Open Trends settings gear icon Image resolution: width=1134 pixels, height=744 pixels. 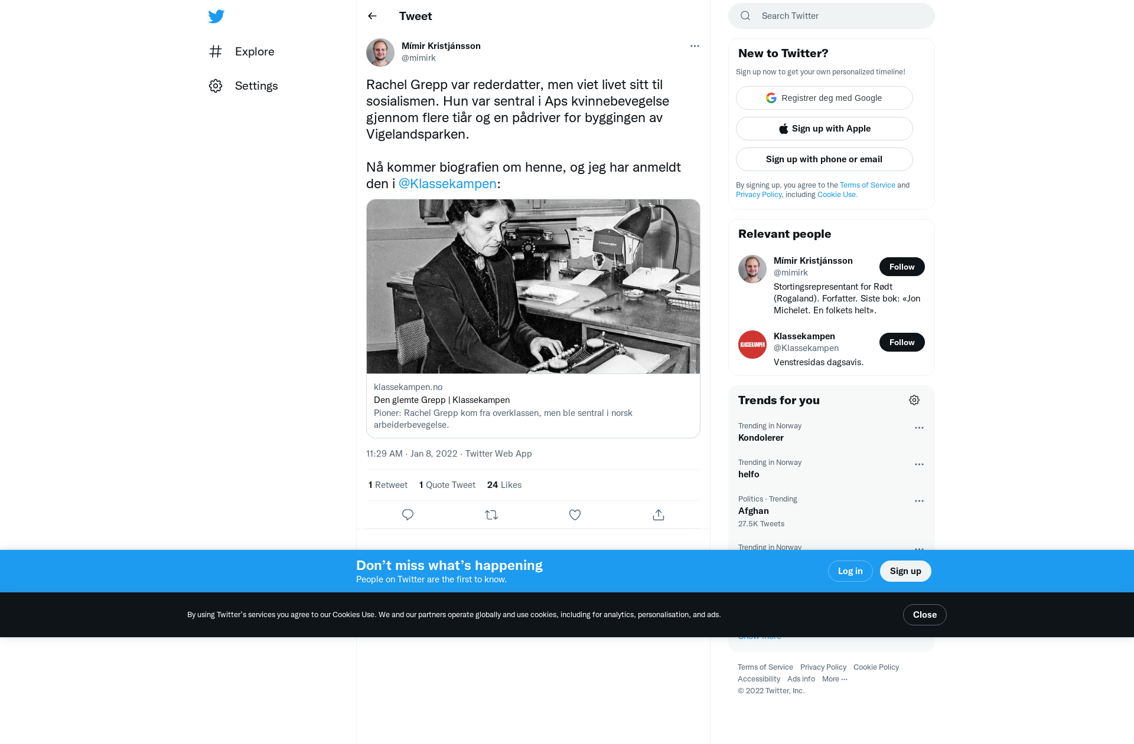click(914, 400)
